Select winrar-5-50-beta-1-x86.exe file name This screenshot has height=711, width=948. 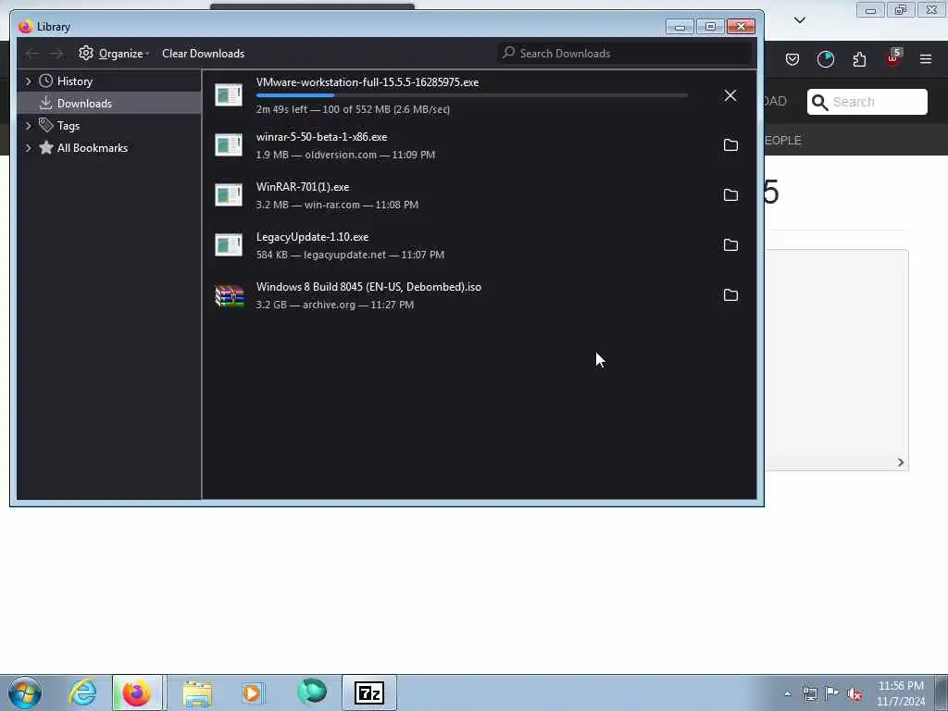(x=321, y=137)
